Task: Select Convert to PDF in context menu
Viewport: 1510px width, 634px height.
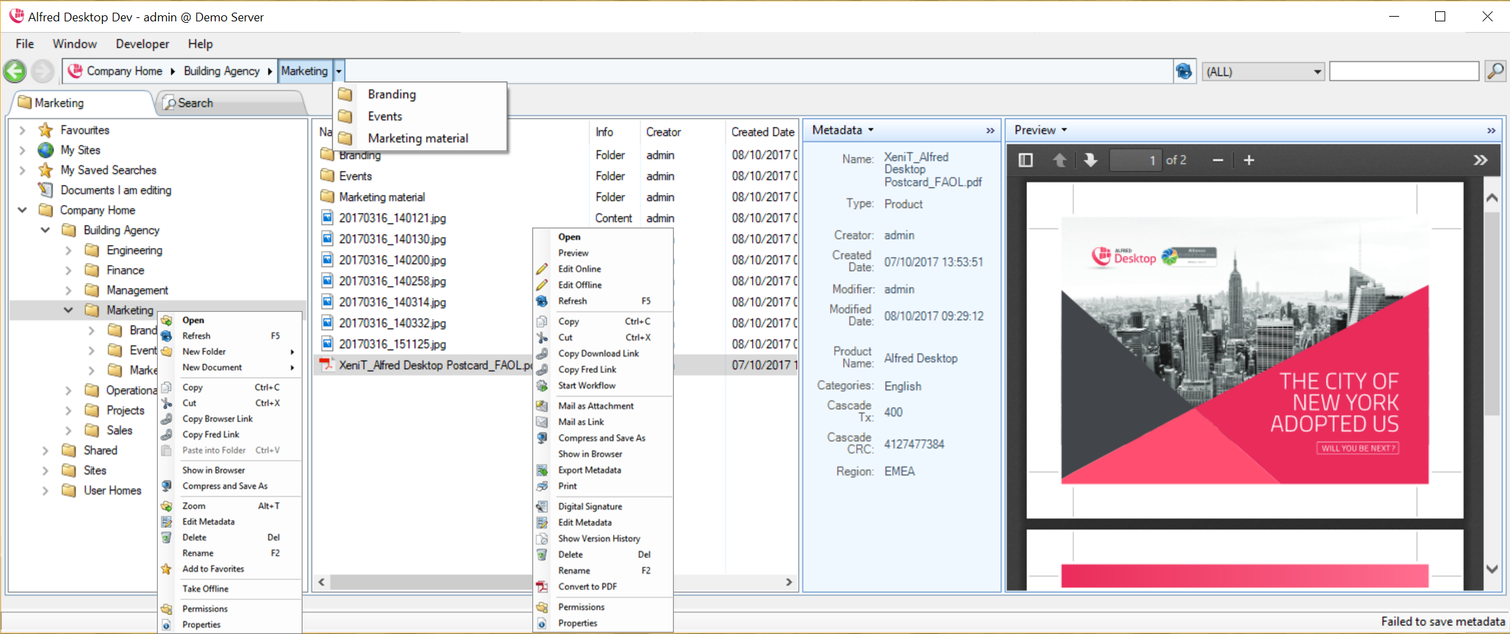Action: pyautogui.click(x=587, y=587)
